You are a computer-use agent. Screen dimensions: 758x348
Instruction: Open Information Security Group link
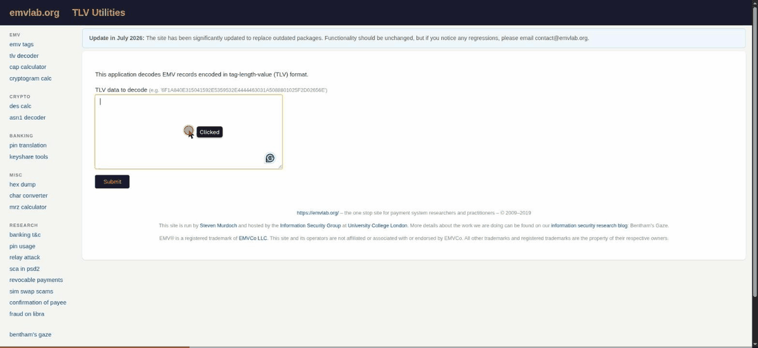(310, 225)
